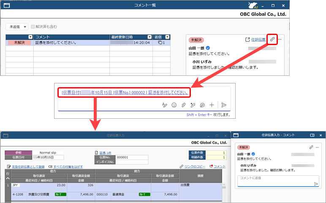Click the chain icon beside リンクのコピー

182,166
